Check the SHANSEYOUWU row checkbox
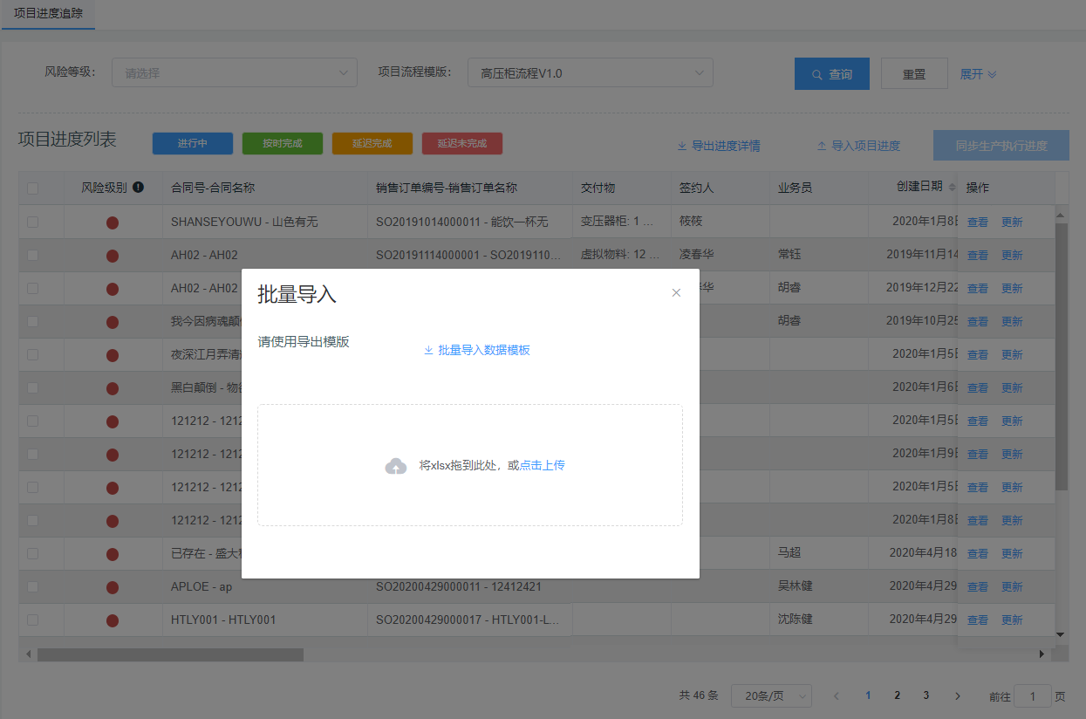1086x719 pixels. tap(33, 223)
